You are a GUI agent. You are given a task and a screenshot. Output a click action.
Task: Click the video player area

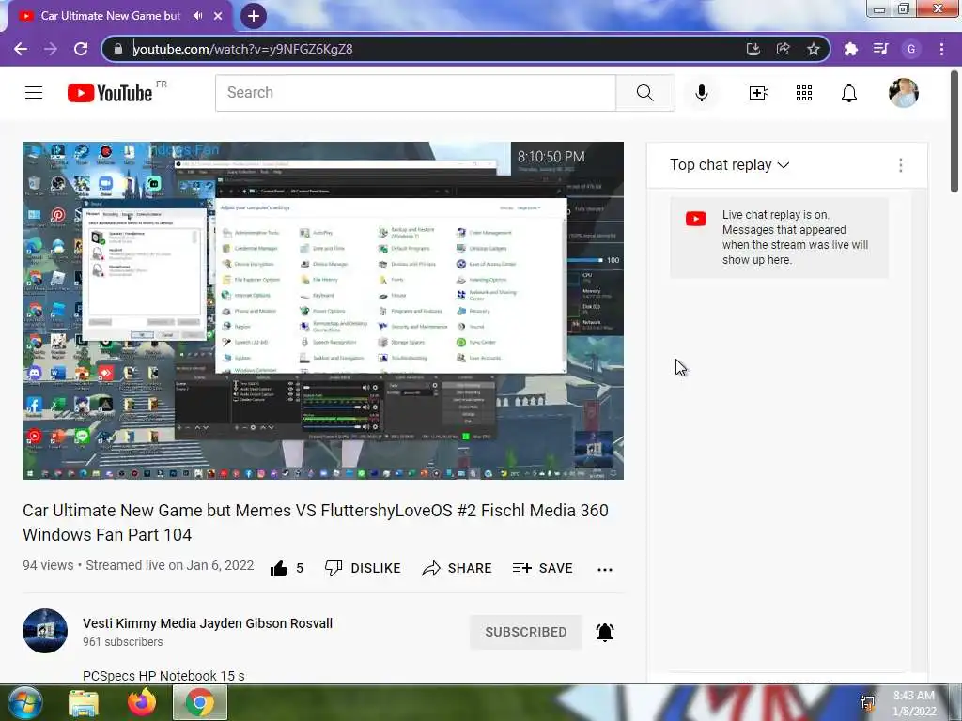(323, 311)
